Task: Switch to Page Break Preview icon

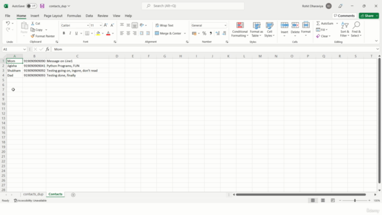Action: click(x=333, y=201)
